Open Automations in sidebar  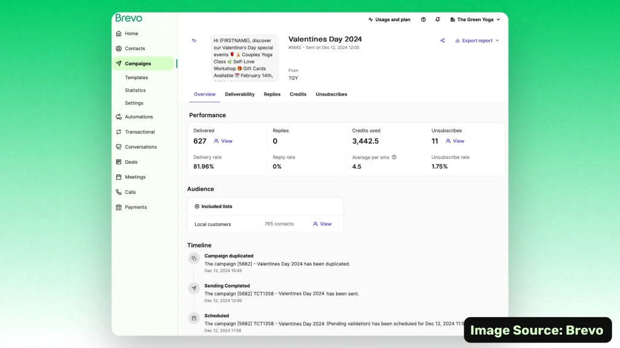139,117
